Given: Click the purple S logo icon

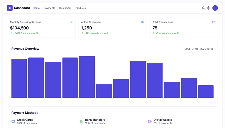Looking at the screenshot, I should coord(10,8).
